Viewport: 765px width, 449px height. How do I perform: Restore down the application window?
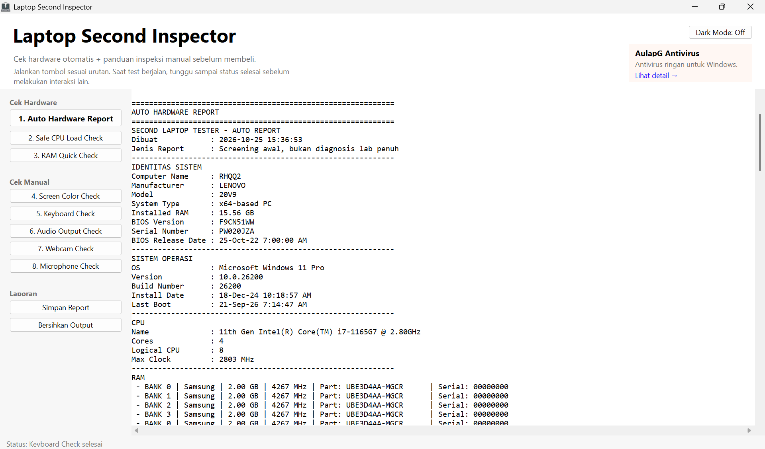(x=722, y=7)
